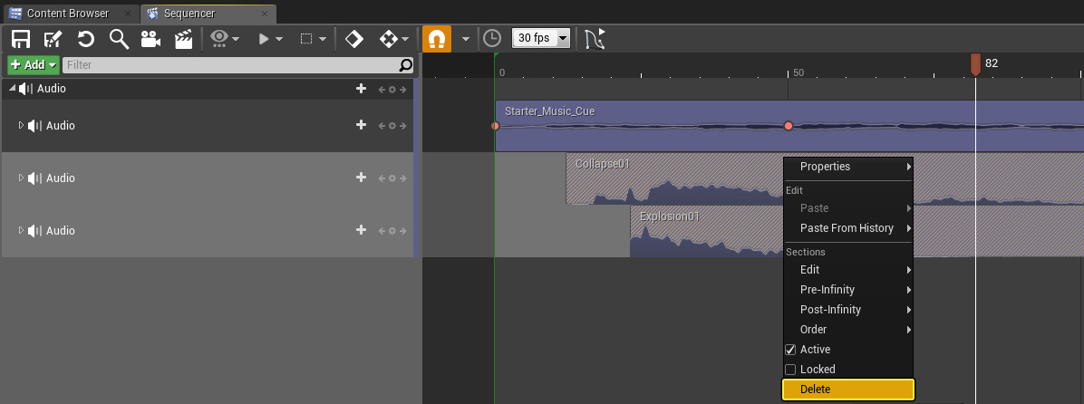Go to next key on master Audio track

(x=402, y=89)
